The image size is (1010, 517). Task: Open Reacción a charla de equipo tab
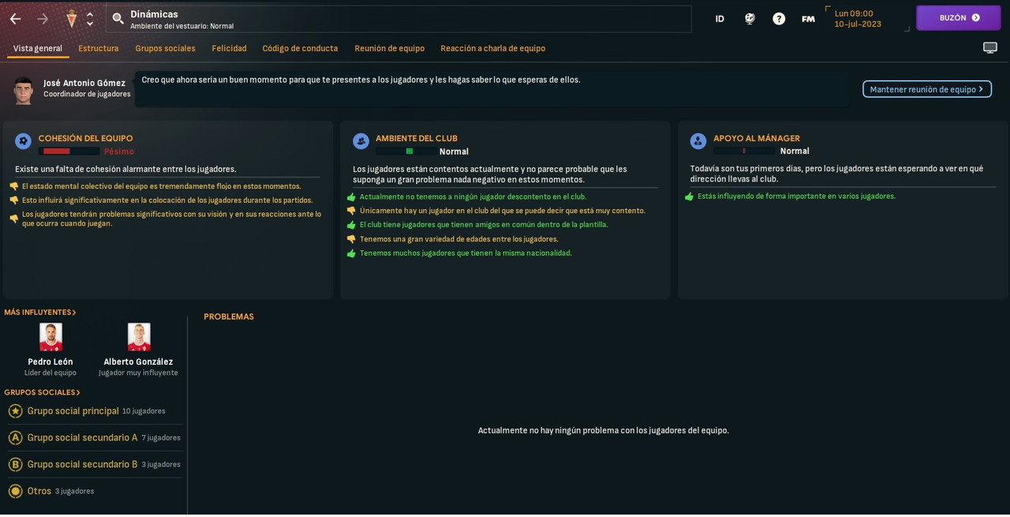point(492,48)
